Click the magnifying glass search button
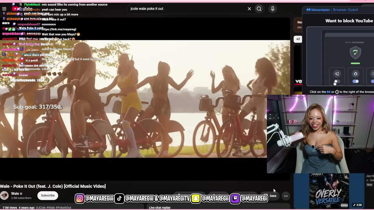 259,9
